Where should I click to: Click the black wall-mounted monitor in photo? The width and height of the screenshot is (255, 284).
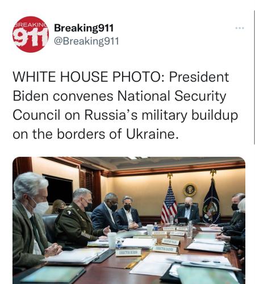(x=57, y=189)
